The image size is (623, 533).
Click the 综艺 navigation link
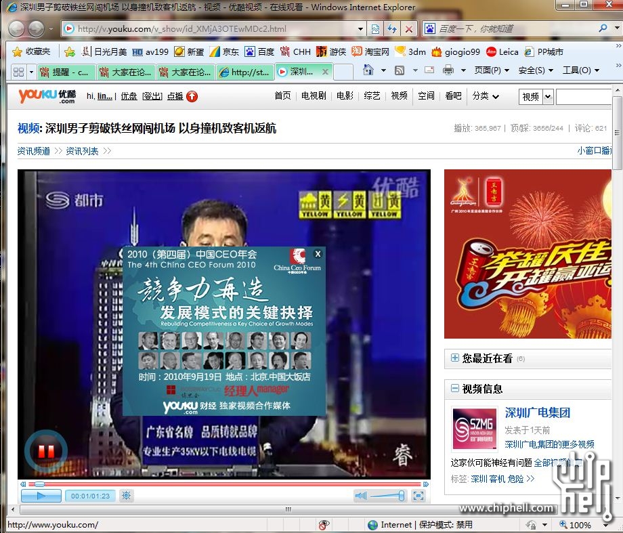[372, 95]
